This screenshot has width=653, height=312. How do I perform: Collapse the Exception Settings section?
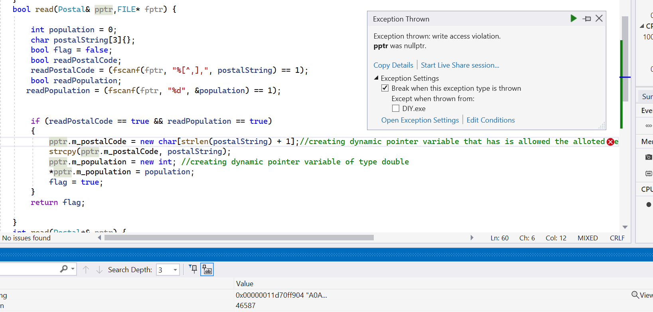tap(376, 78)
